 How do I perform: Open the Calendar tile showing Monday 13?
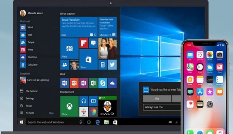tap(107, 27)
